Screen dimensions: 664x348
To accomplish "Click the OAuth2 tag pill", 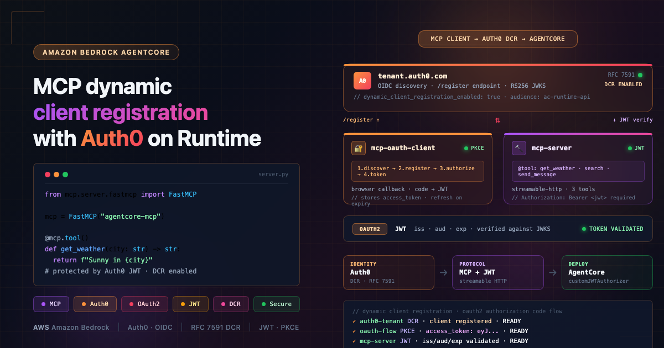I will tap(144, 304).
